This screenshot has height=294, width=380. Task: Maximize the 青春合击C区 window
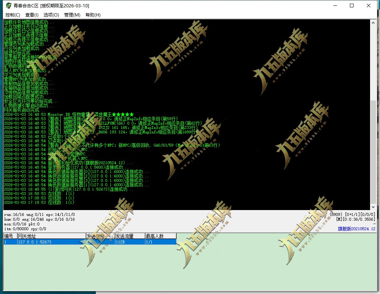352,5
